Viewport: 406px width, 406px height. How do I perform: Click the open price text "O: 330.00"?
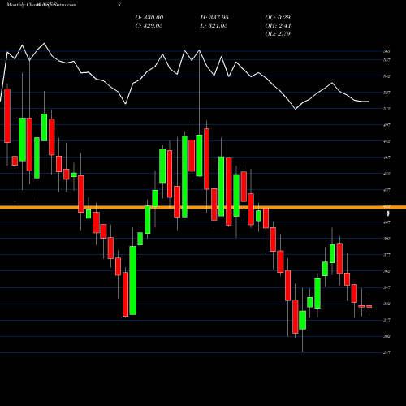tap(149, 18)
